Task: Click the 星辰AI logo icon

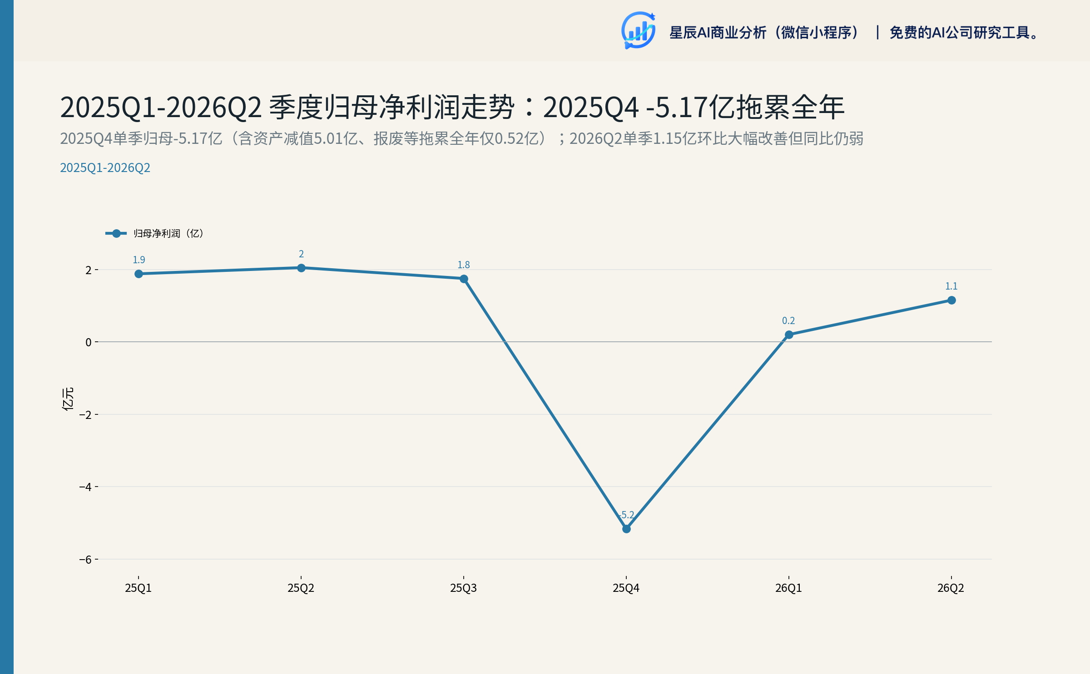Action: 638,30
